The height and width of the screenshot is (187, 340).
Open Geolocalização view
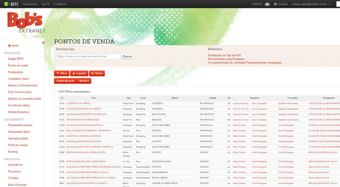point(65,81)
